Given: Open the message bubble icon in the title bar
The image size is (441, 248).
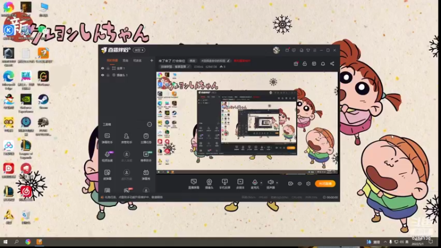Looking at the screenshot, I should [x=294, y=50].
